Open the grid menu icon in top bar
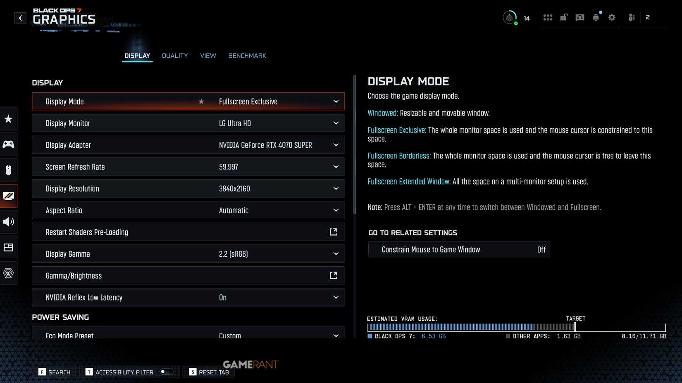The image size is (682, 383). [548, 17]
